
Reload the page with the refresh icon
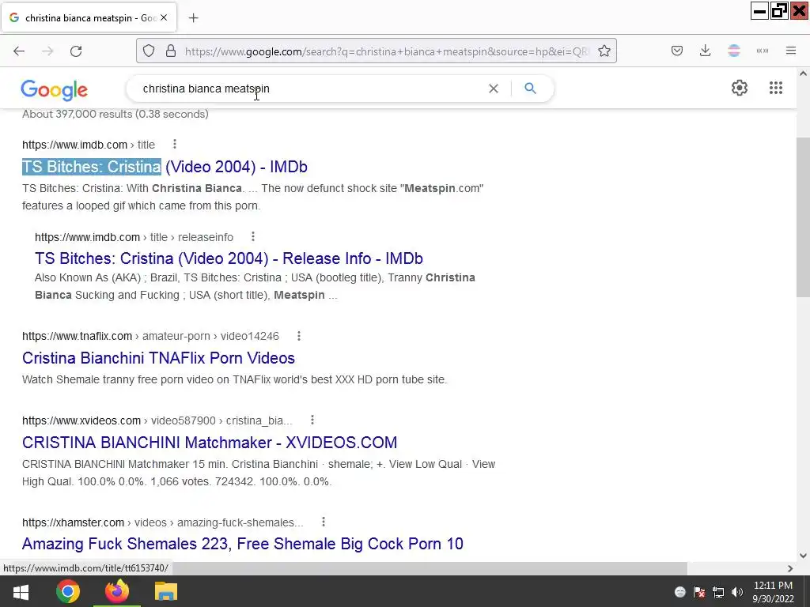coord(76,51)
